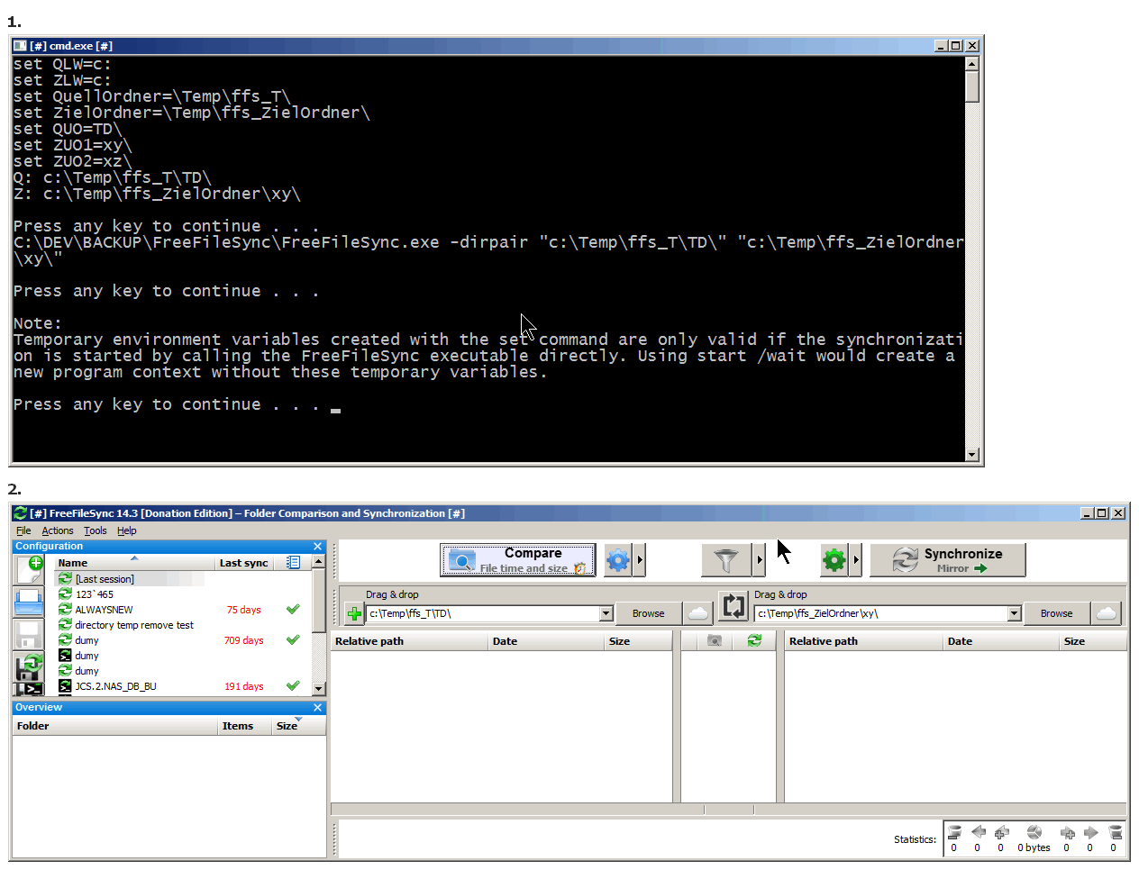Close the Overview panel
1139x870 pixels.
pyautogui.click(x=317, y=708)
